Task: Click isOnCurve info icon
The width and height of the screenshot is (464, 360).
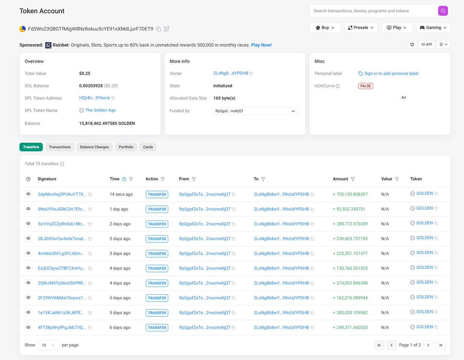Action: pyautogui.click(x=338, y=86)
